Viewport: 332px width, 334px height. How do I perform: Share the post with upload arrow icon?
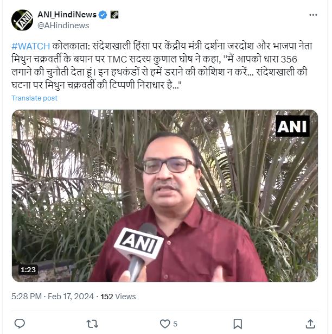point(310,324)
